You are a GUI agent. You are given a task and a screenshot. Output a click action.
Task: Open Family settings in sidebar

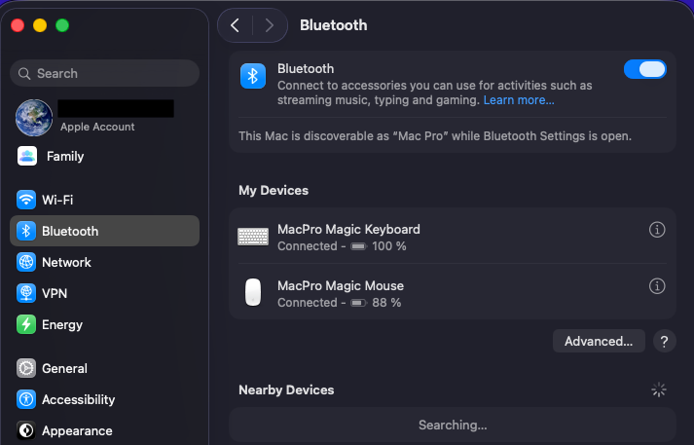(x=104, y=157)
